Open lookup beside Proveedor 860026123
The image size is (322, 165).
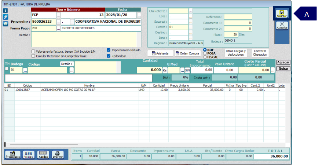(x=59, y=22)
